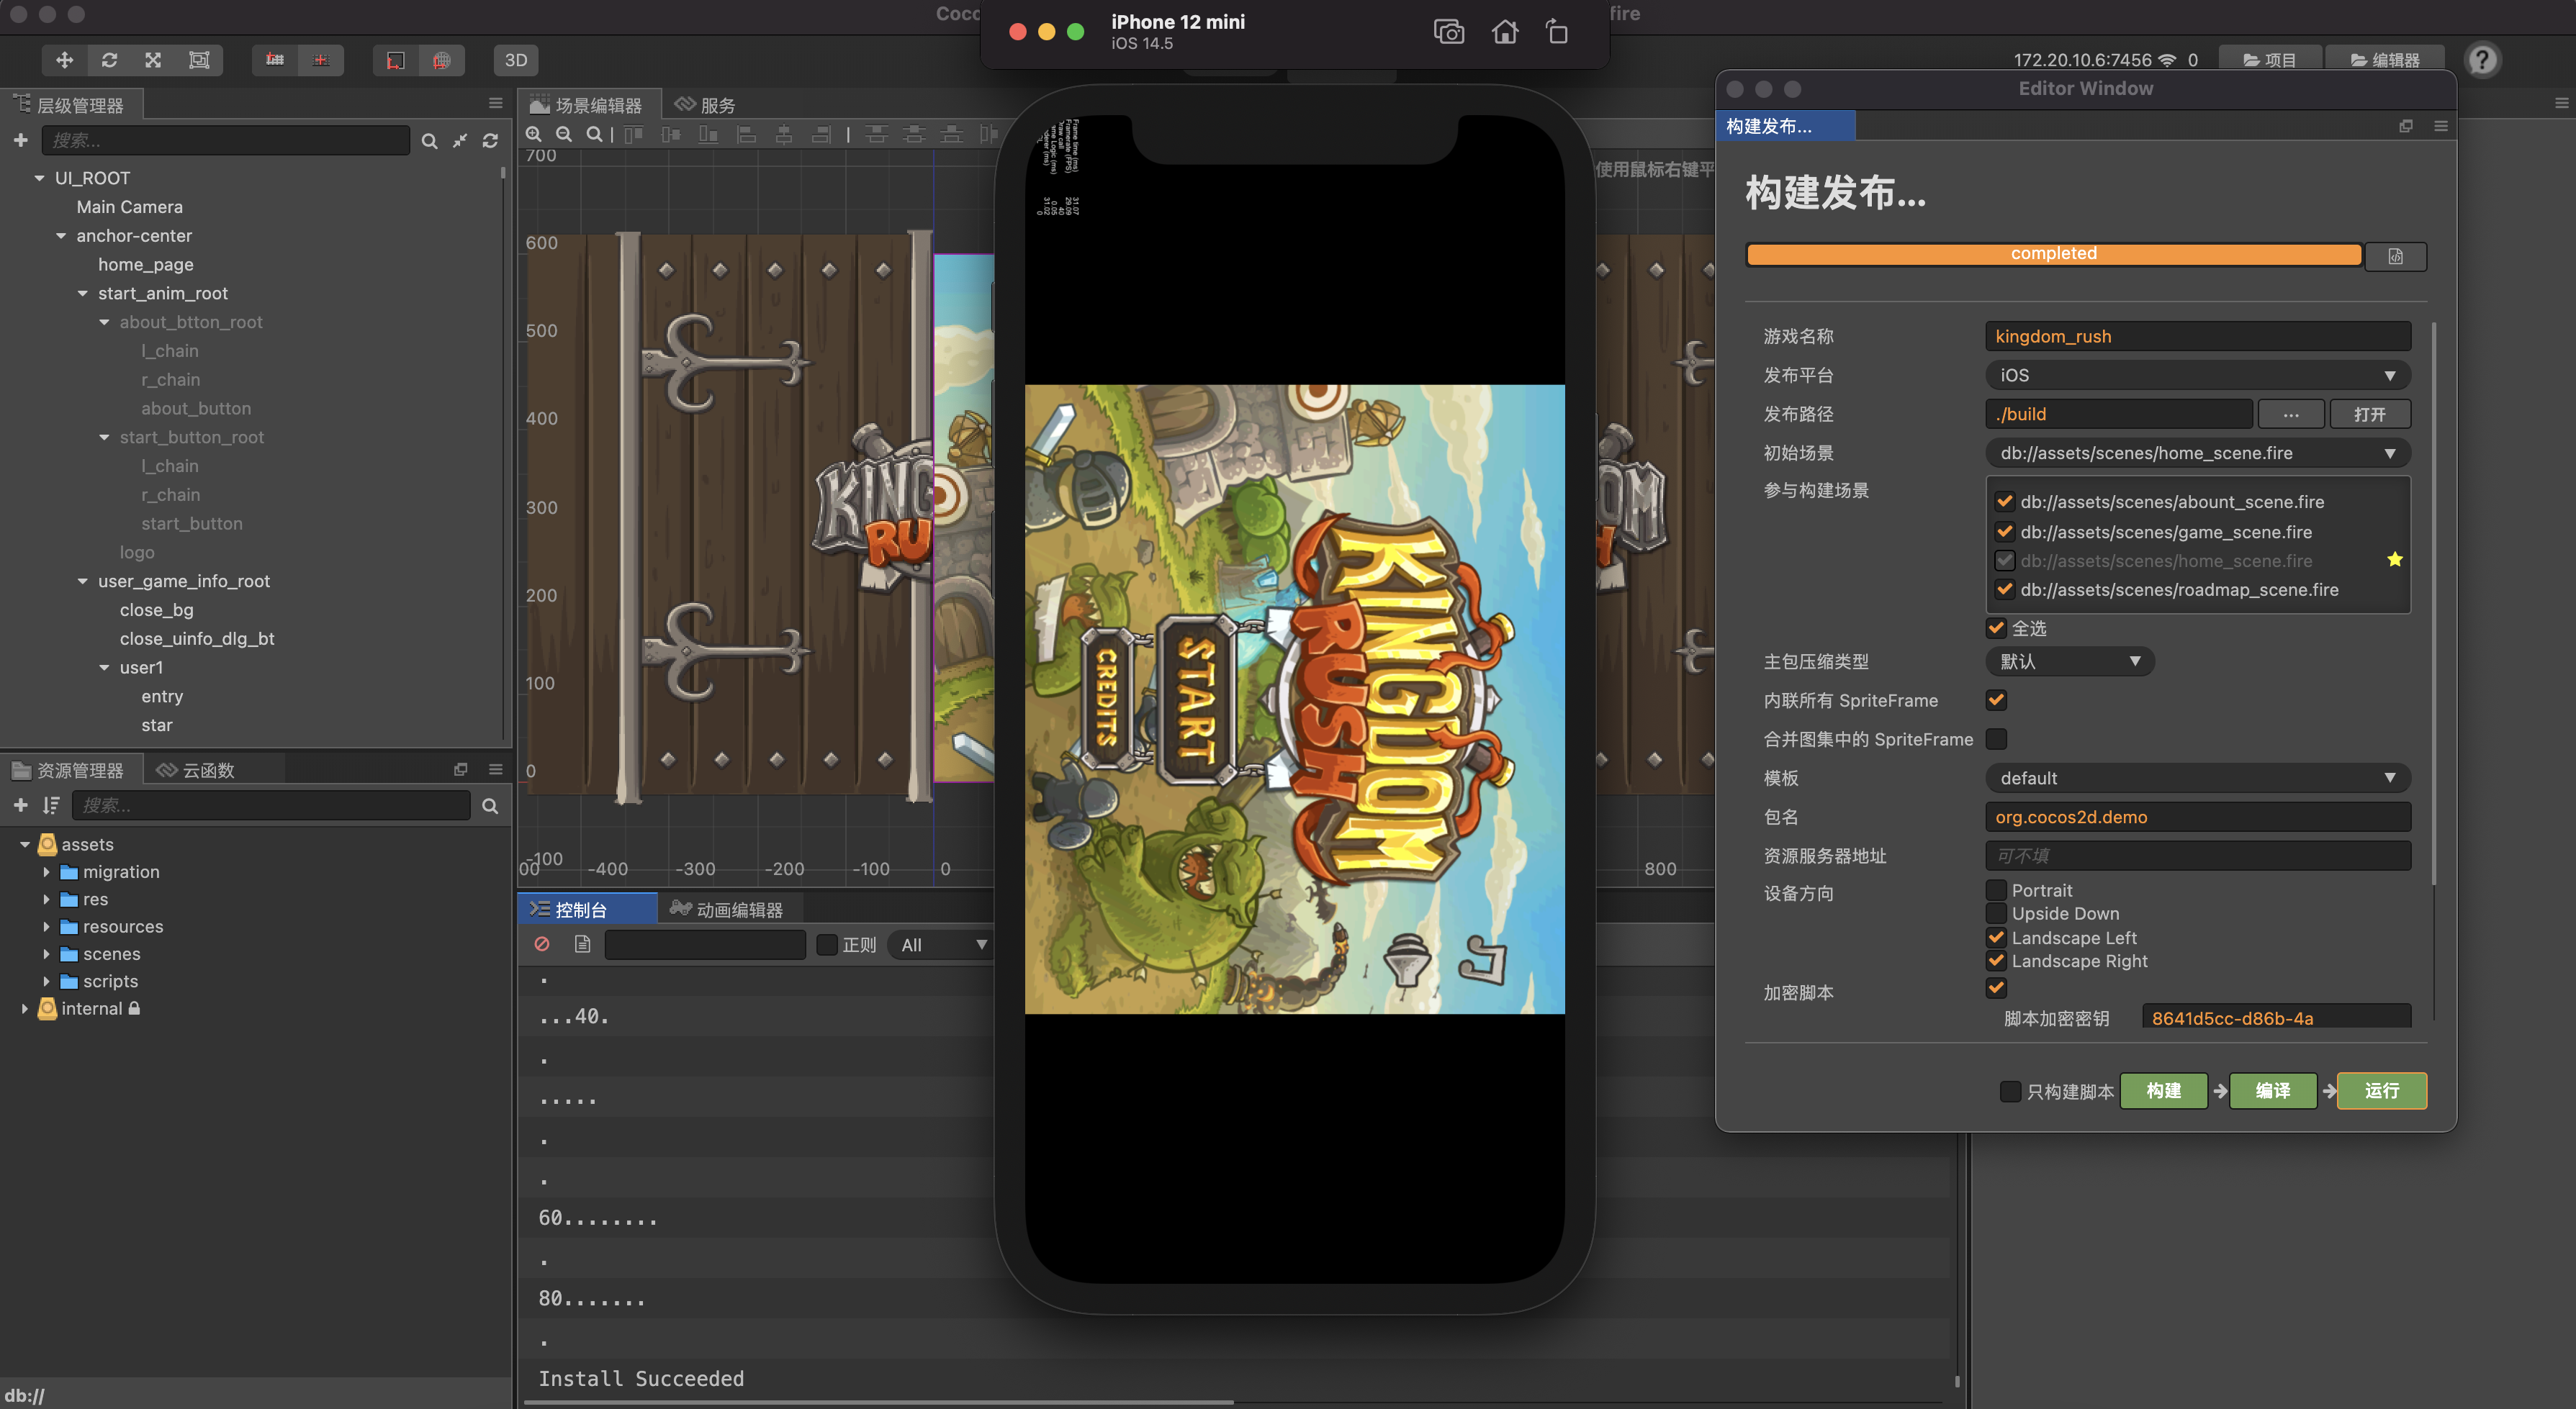Switch to 服务 tab
The image size is (2576, 1409).
coord(705,105)
